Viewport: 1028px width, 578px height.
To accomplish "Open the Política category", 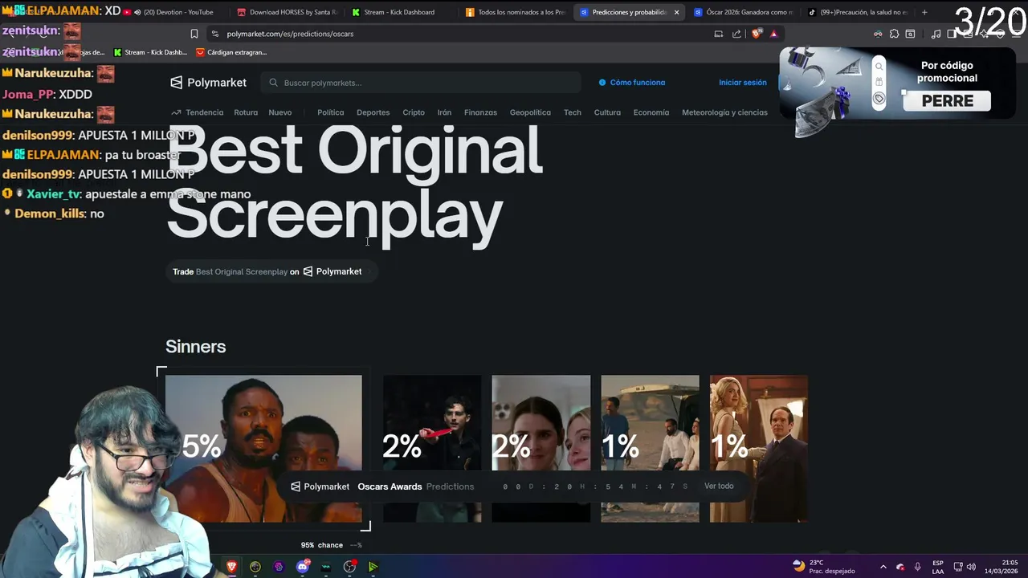I will tap(330, 112).
